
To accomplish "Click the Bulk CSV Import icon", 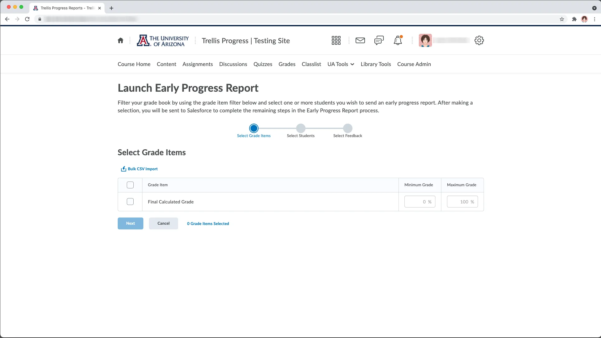I will click(124, 169).
